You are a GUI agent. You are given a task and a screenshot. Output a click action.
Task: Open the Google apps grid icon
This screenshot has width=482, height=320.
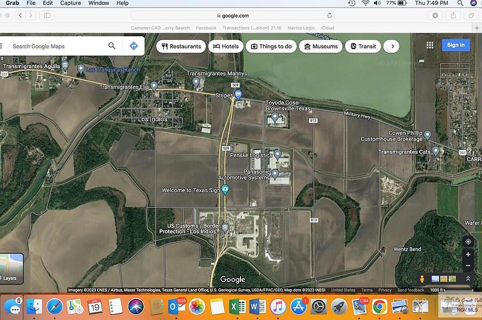click(430, 45)
